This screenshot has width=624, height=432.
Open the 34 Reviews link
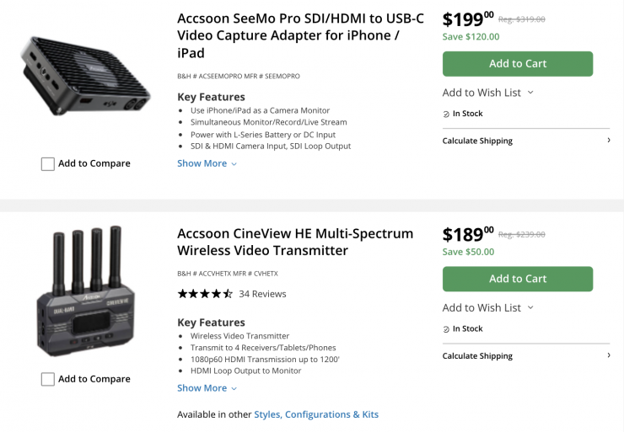[262, 294]
